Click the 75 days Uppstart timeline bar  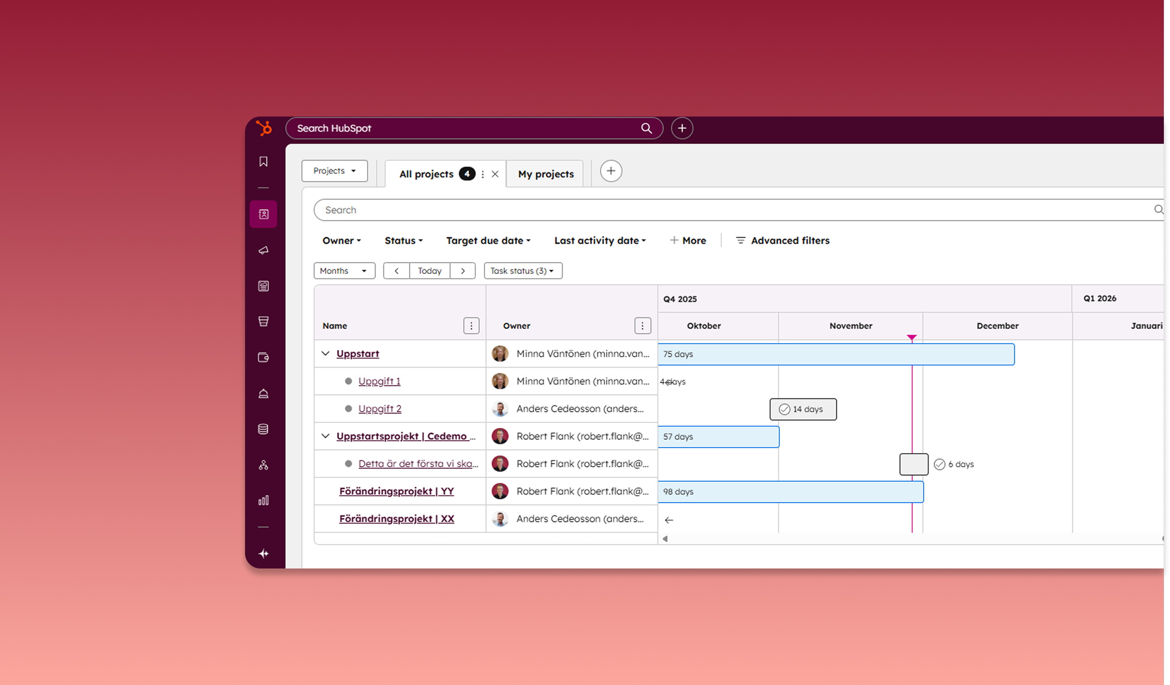[x=836, y=354]
